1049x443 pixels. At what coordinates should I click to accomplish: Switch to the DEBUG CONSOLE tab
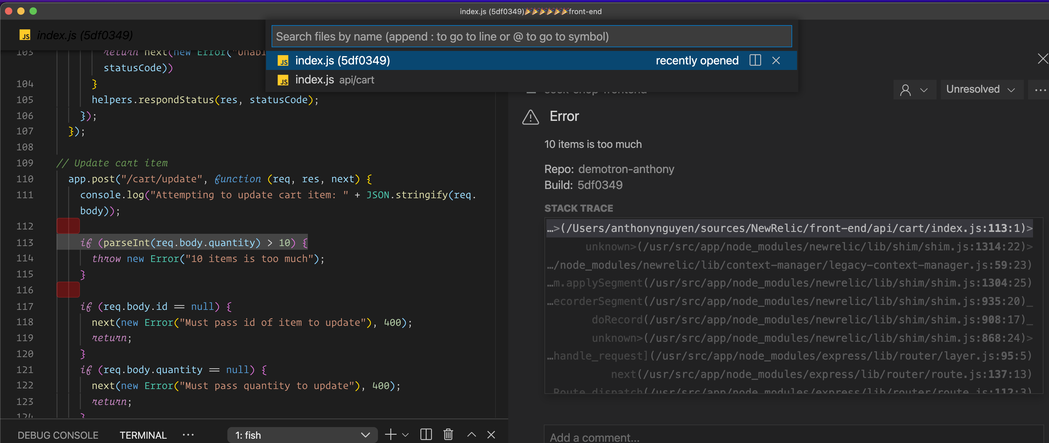[x=58, y=435]
